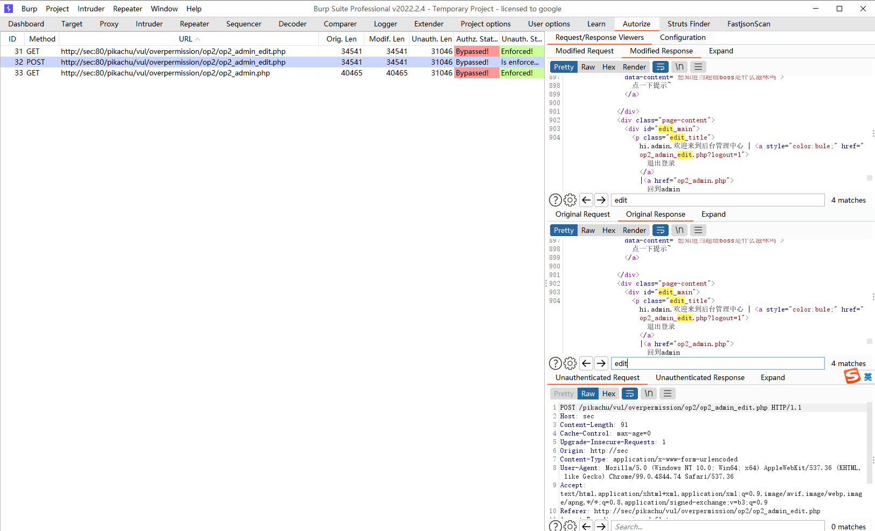Viewport: 875px width, 531px height.
Task: Focus the Unauthenticated Request search field
Action: click(x=718, y=526)
